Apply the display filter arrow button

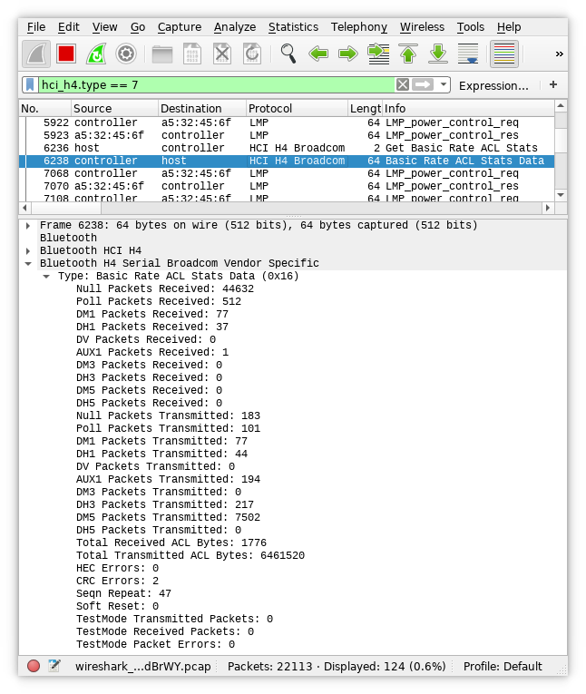[423, 84]
